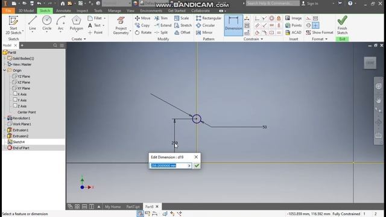Switch to 3D Model tab
386x217 pixels.
tap(26, 11)
